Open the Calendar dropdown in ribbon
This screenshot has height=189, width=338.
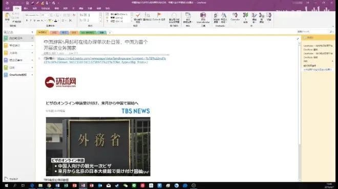tap(235, 18)
